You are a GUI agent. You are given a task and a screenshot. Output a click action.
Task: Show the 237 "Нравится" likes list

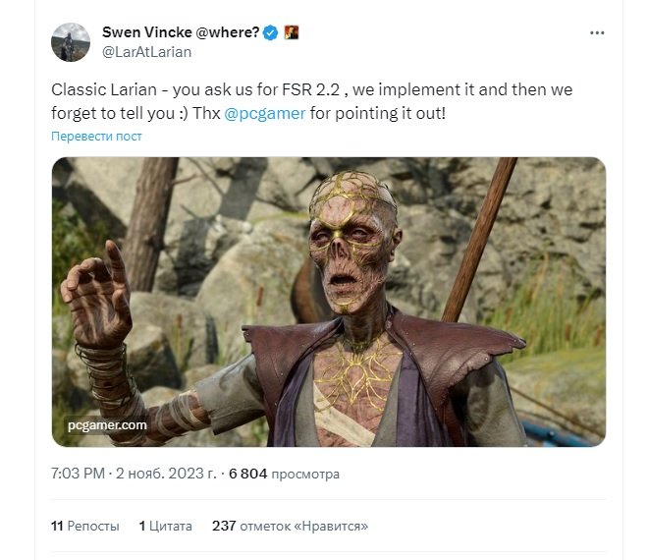pos(290,526)
